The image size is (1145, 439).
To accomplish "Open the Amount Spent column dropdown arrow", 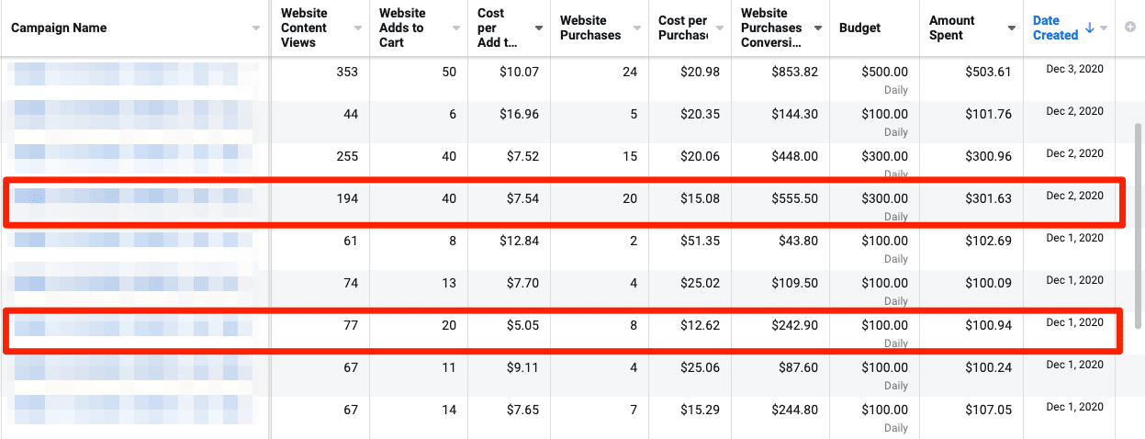I will [x=1011, y=28].
